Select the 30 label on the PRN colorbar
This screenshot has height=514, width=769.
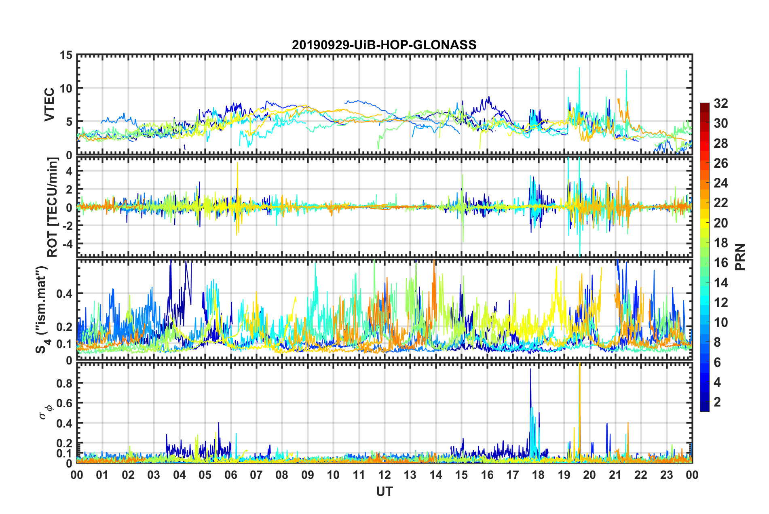click(721, 123)
